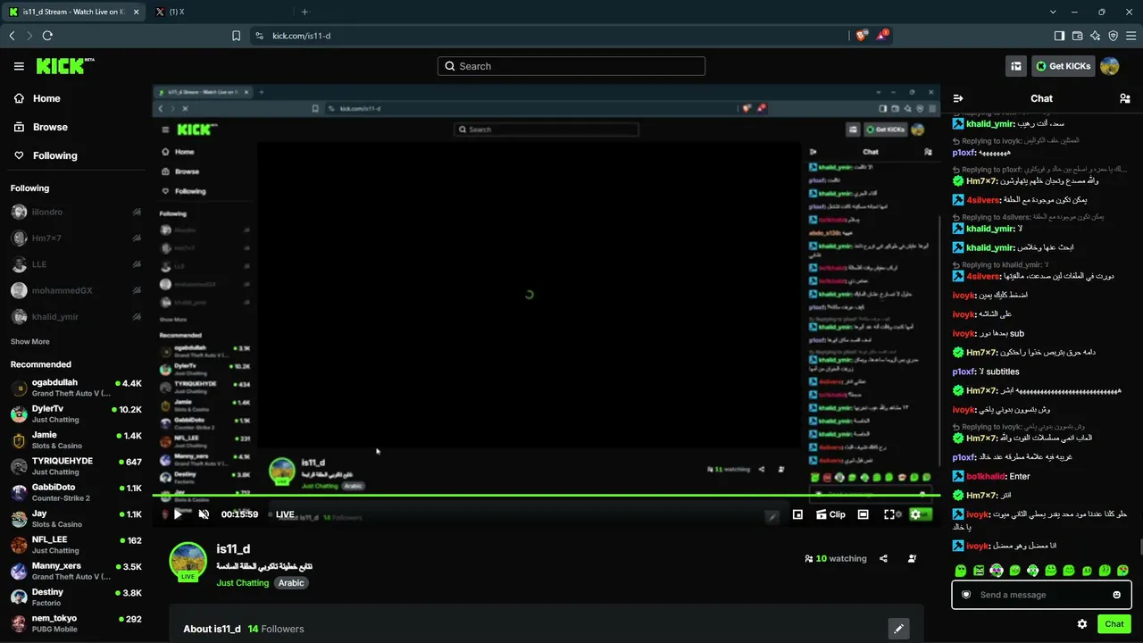Screen dimensions: 1143x643
Task: Open recommended channel GabbiDoto
Action: tap(76, 492)
